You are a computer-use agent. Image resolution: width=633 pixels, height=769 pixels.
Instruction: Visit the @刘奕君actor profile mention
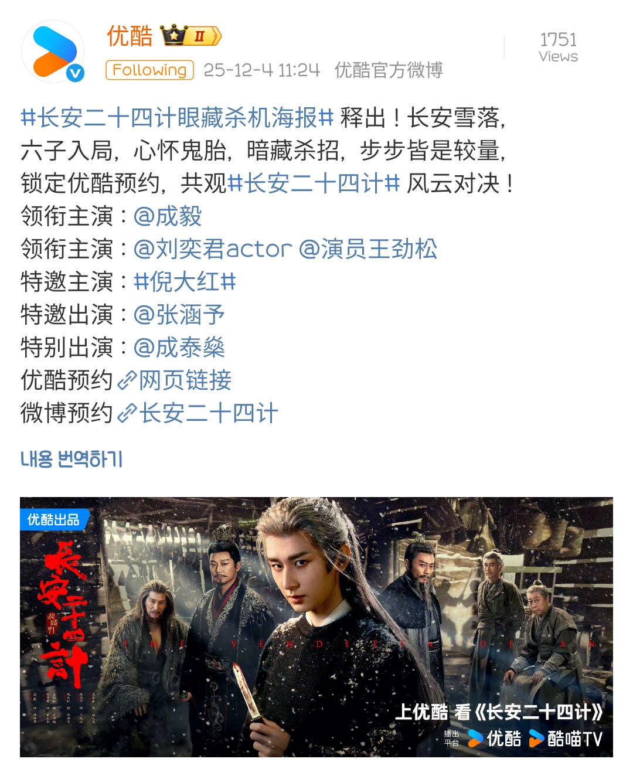pyautogui.click(x=212, y=249)
